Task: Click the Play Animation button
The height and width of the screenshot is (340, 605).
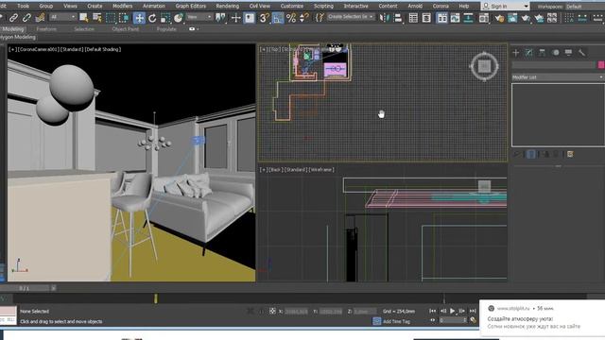Action: [x=452, y=311]
